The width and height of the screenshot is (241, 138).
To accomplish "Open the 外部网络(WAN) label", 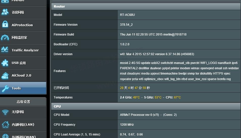I will [24, 136].
